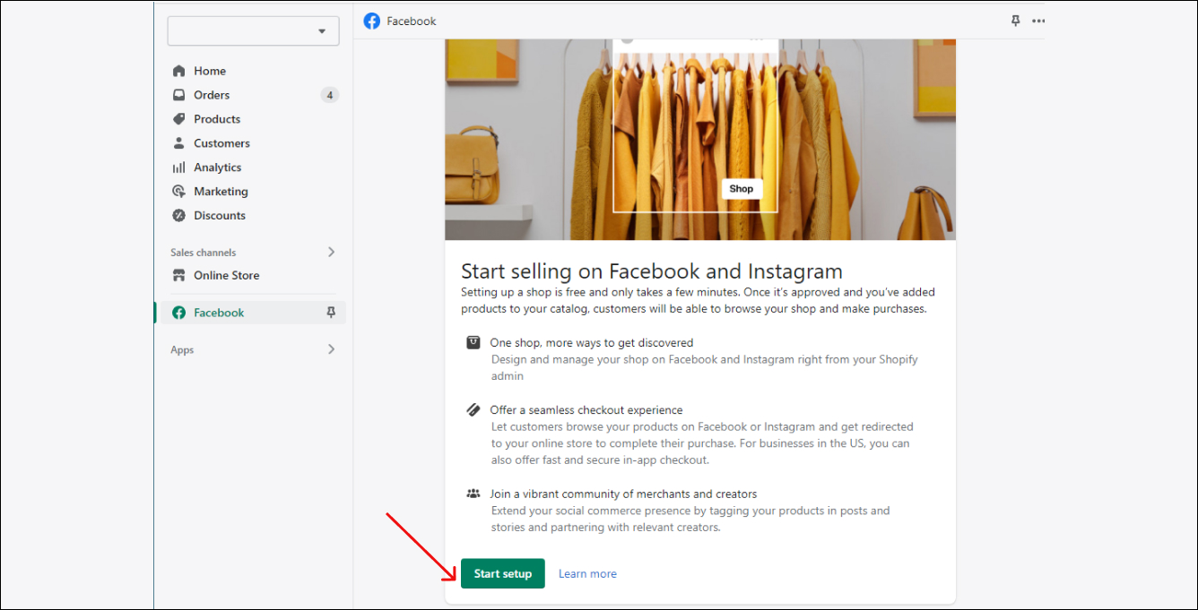This screenshot has height=610, width=1198.
Task: Click the Shop button on banner image
Action: pos(742,189)
